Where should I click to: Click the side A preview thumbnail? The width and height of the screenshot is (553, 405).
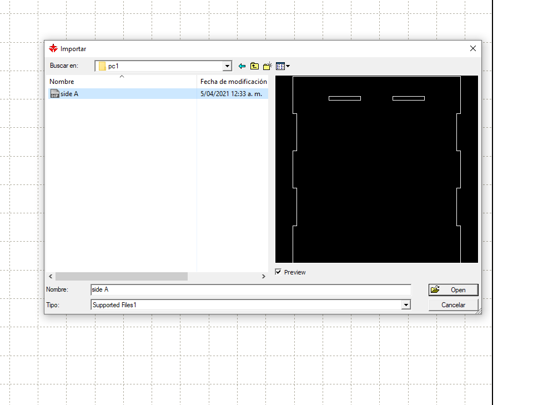click(x=376, y=169)
